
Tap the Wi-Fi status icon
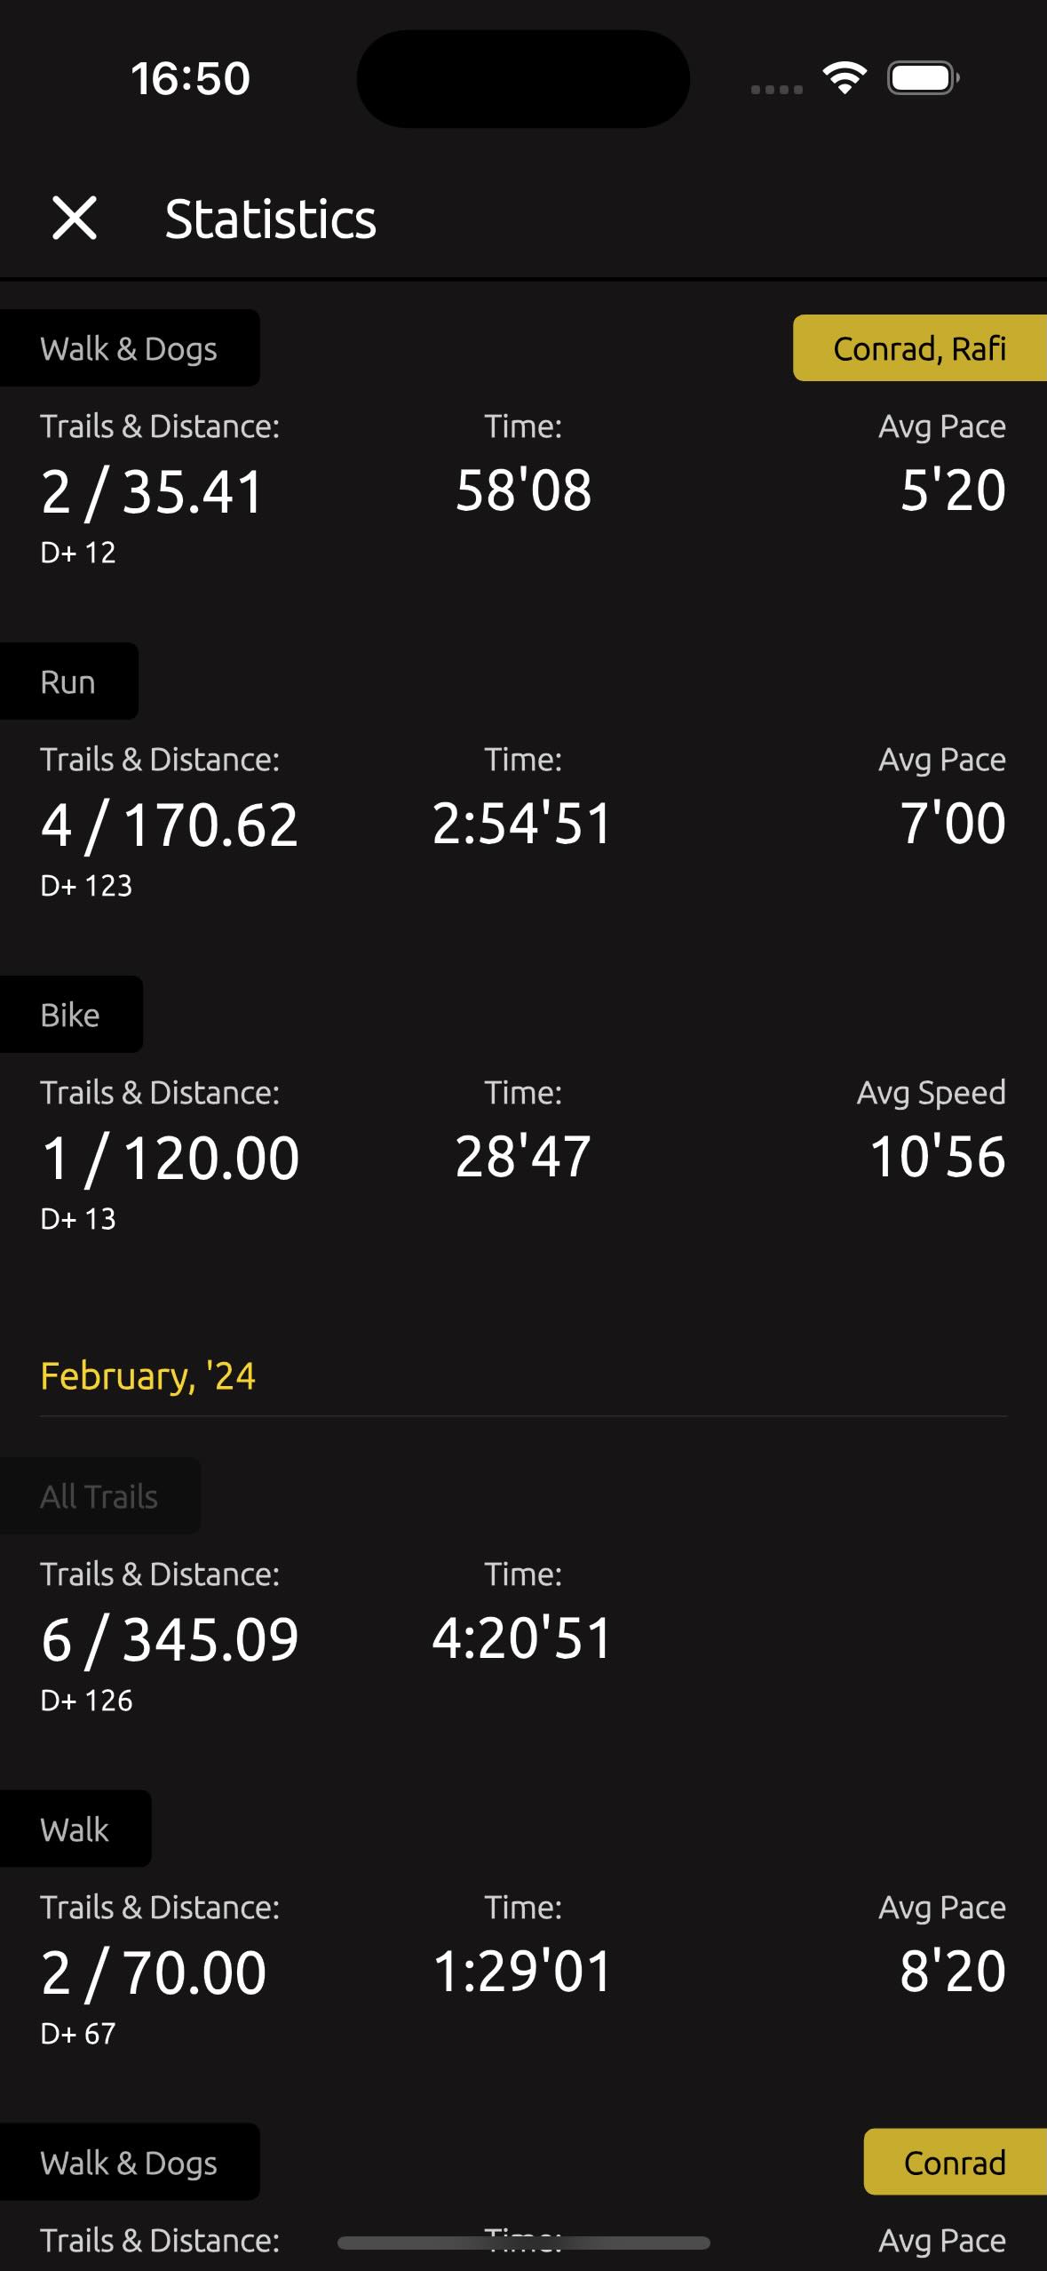845,78
